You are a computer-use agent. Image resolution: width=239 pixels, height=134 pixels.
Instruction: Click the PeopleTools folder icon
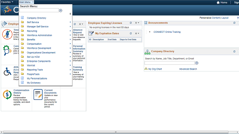click(22, 74)
